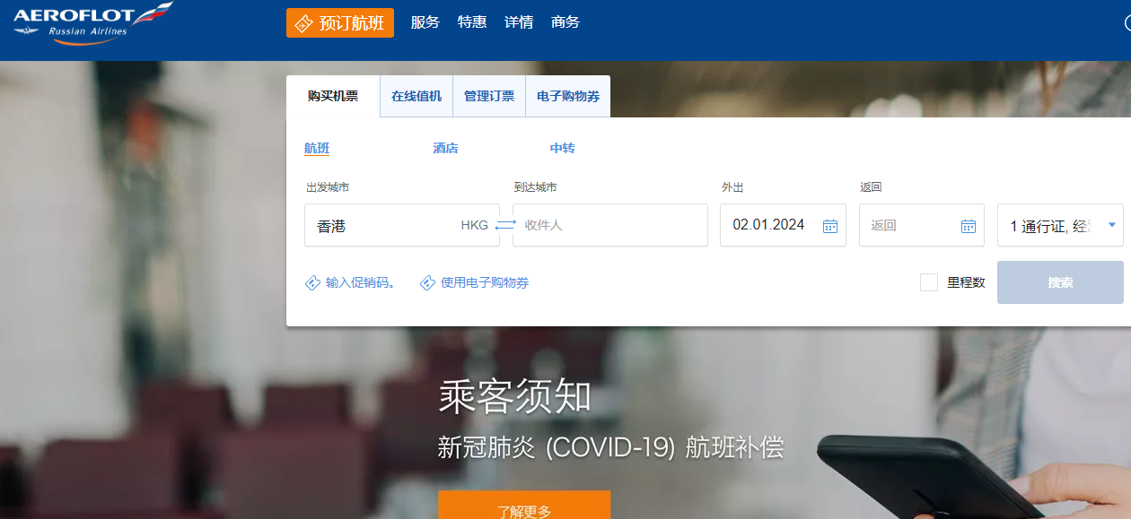
Task: Click the orange 了解更多 button
Action: click(524, 508)
